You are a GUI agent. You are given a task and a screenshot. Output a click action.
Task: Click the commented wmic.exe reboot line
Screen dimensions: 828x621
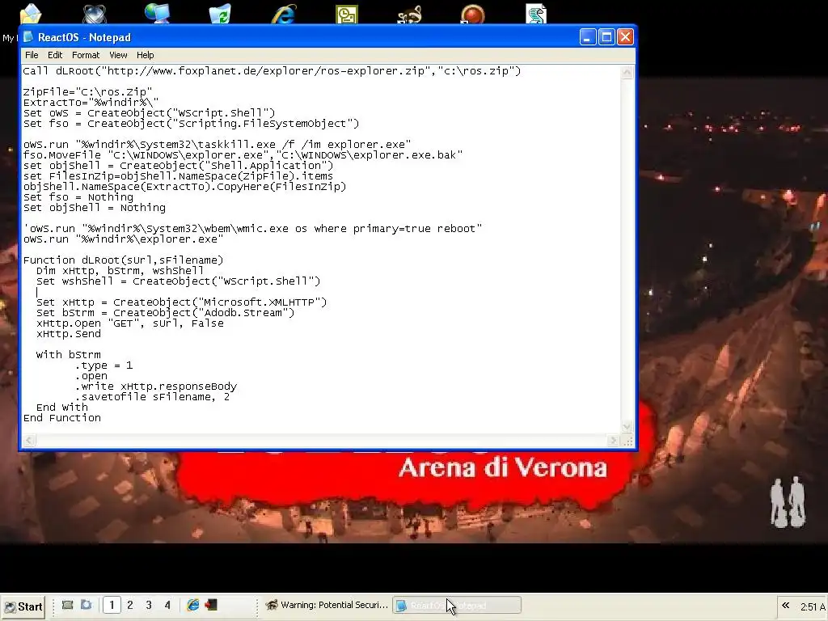click(253, 229)
